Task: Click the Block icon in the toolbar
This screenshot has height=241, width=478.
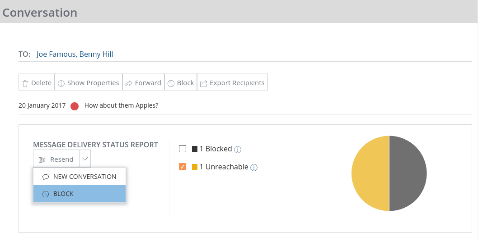Action: (x=171, y=83)
